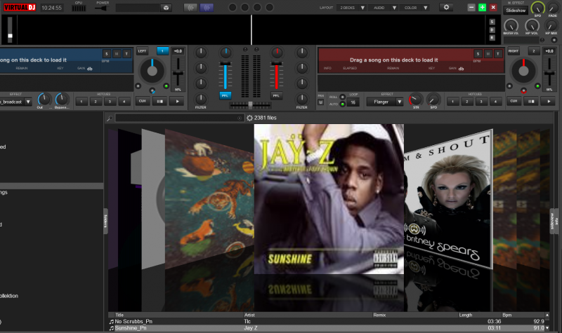The width and height of the screenshot is (562, 333).
Task: Click the CUE button on the right deck
Action: click(x=514, y=101)
